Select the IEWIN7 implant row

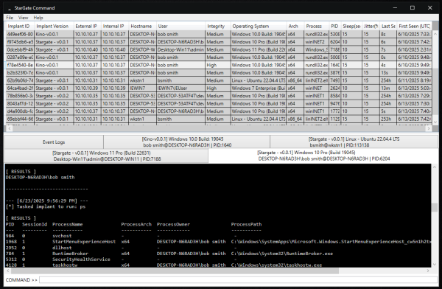pyautogui.click(x=219, y=88)
